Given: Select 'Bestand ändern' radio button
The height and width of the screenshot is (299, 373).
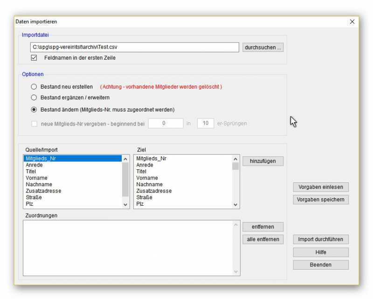Looking at the screenshot, I should (34, 110).
